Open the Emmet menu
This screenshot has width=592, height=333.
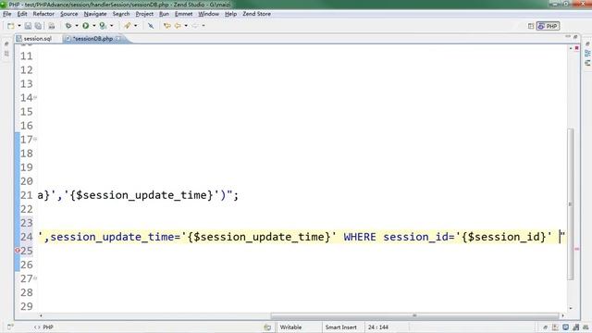pyautogui.click(x=183, y=14)
